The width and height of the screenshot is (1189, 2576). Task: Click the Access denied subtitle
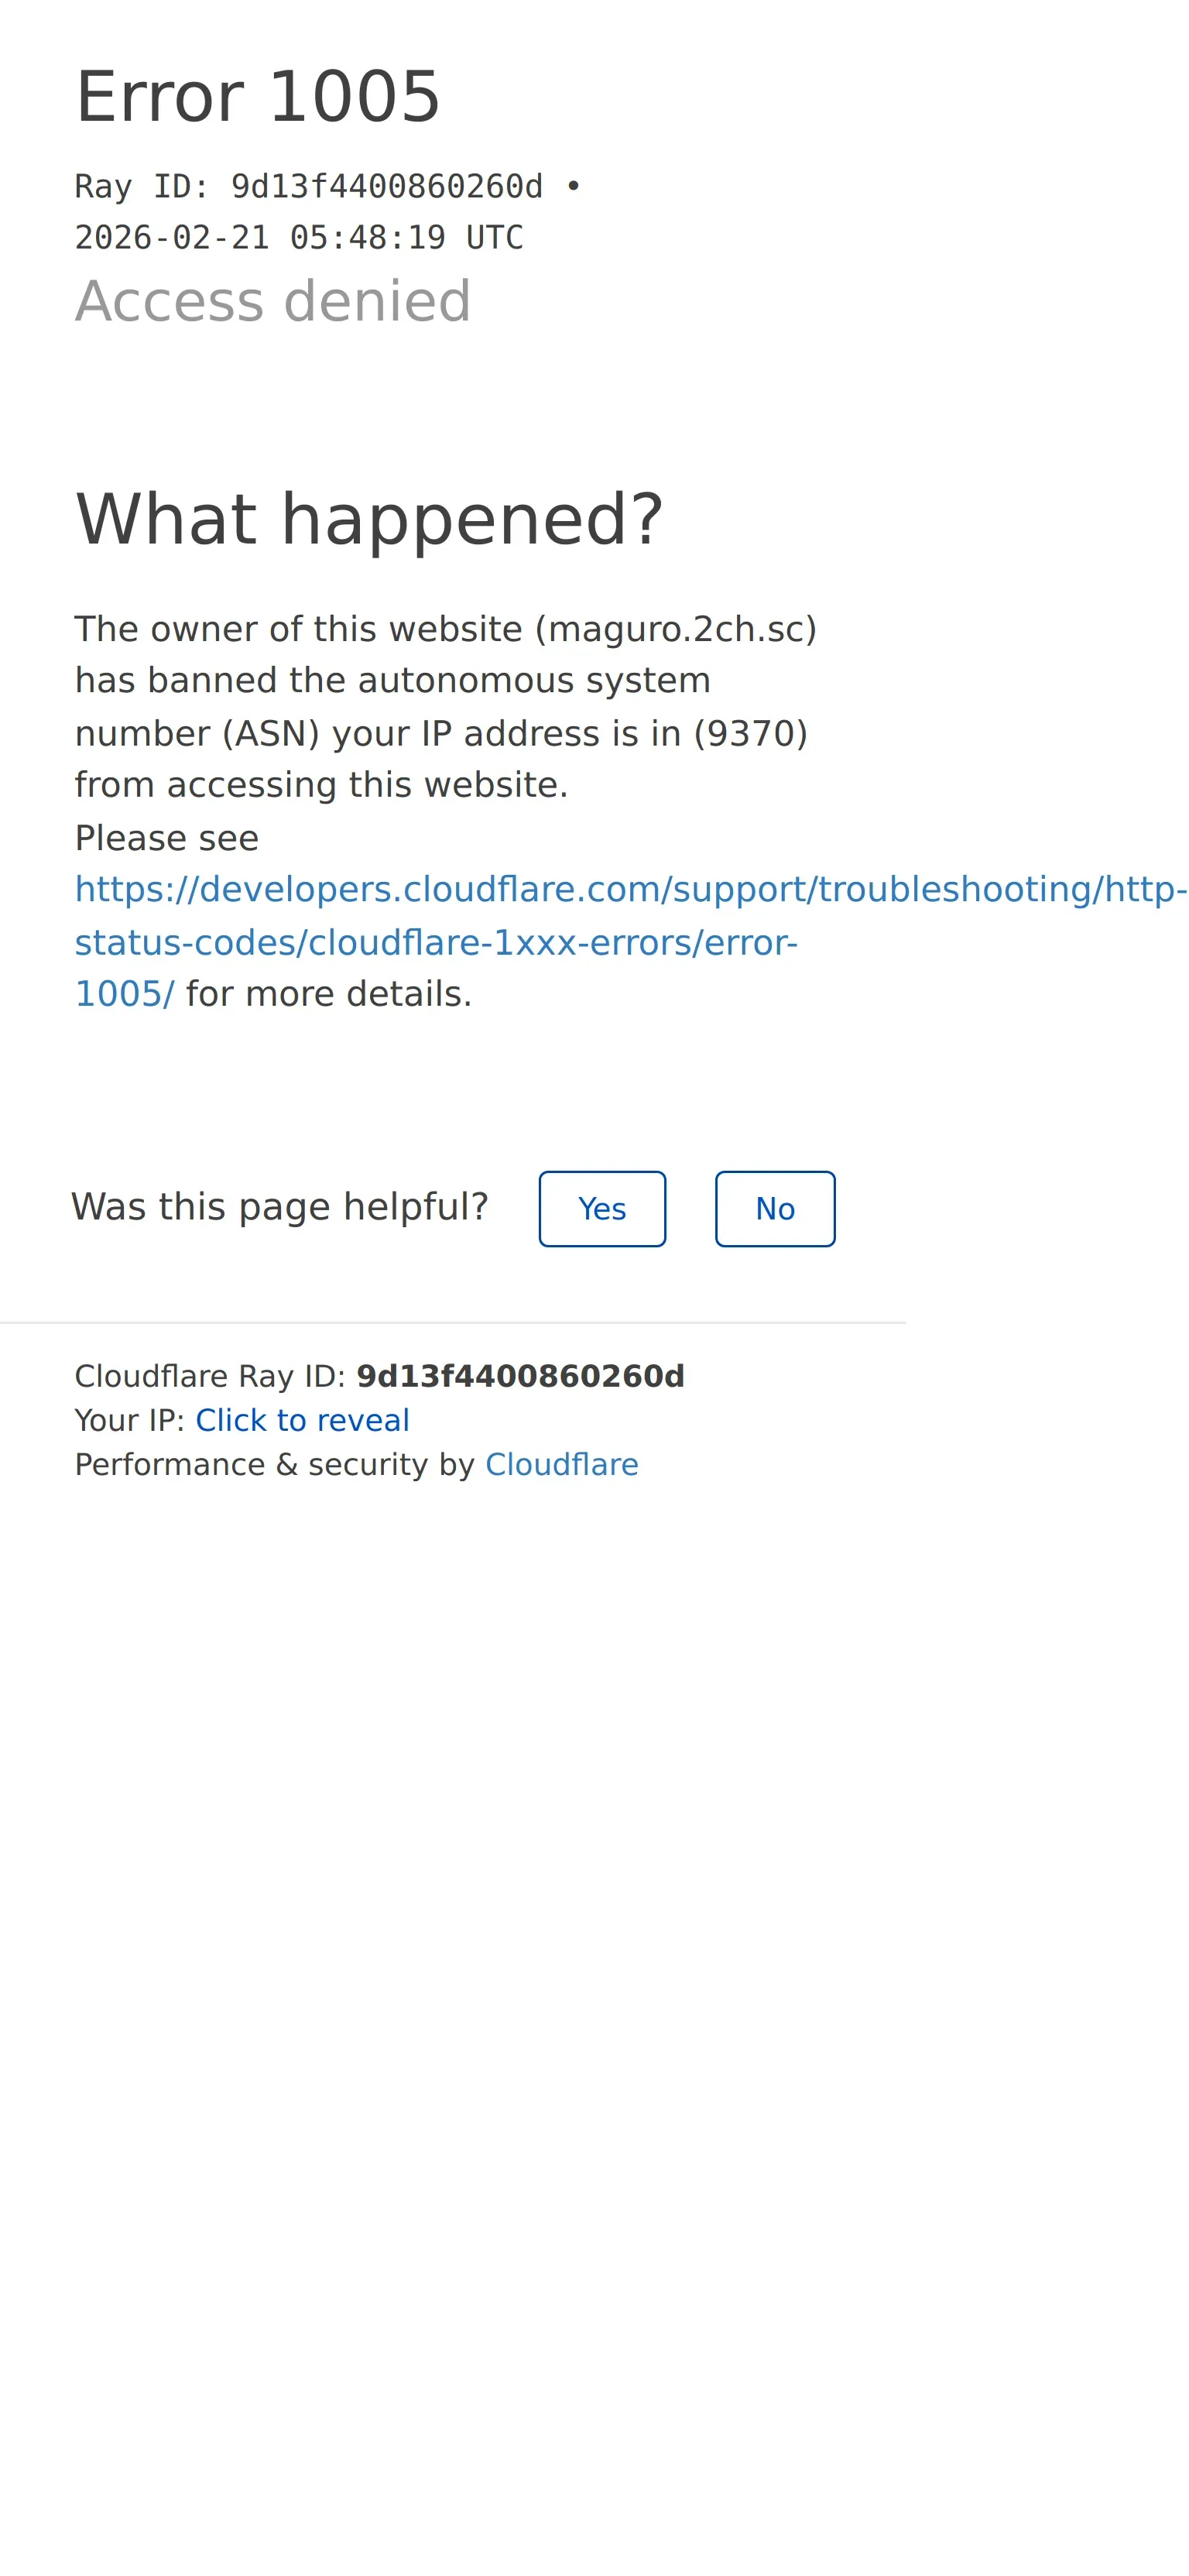point(273,301)
